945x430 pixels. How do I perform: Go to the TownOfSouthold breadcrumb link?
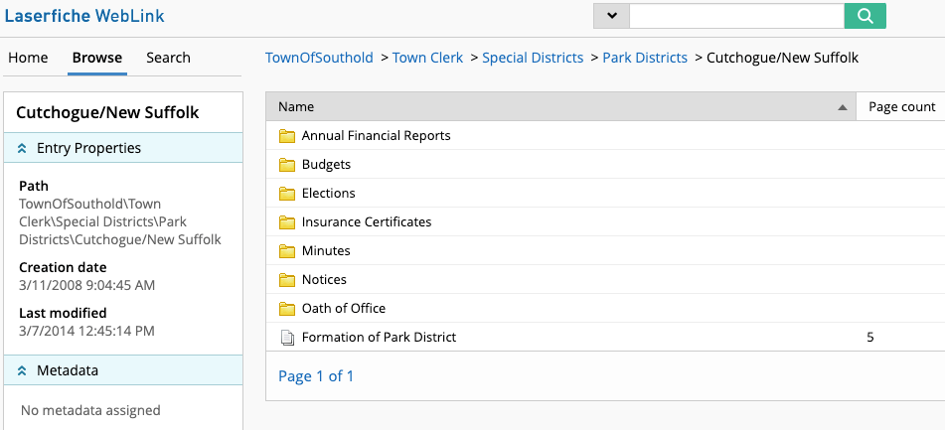click(319, 58)
